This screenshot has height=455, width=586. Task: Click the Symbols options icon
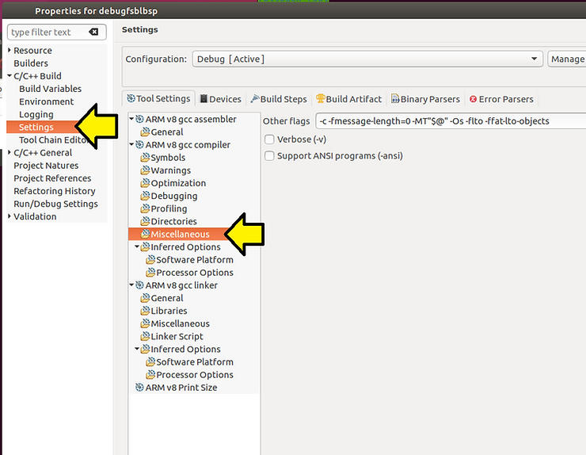click(145, 157)
